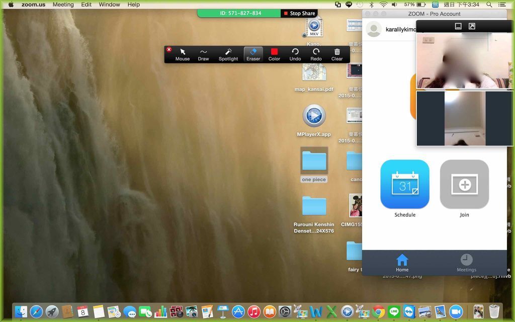
Task: Open the Apple menu
Action: (11, 5)
